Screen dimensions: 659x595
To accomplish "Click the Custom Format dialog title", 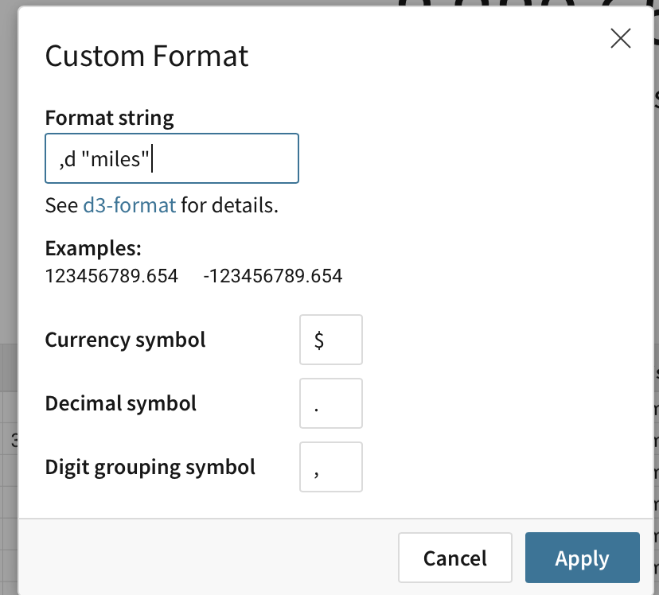I will (x=146, y=56).
